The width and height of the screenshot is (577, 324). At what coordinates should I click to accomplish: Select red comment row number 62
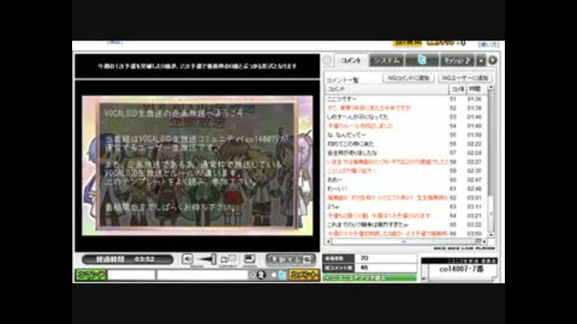click(406, 197)
